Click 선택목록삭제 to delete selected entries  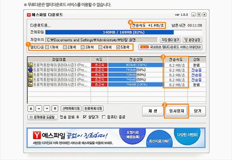(x=71, y=108)
